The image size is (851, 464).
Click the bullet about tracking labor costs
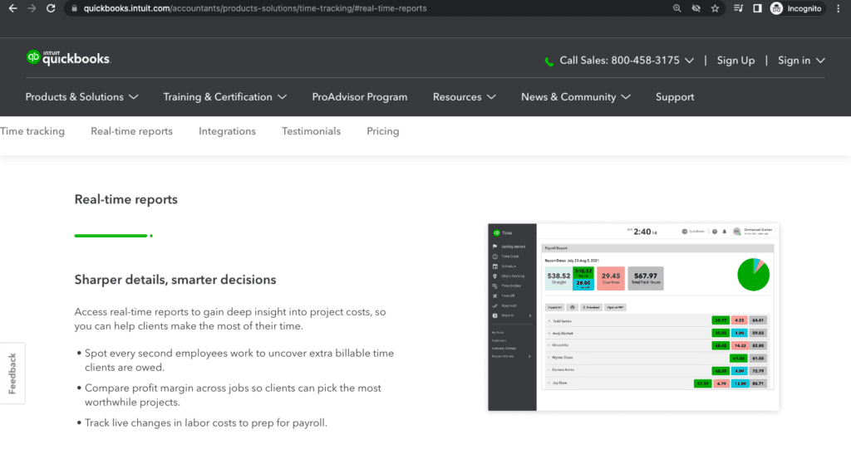(206, 422)
